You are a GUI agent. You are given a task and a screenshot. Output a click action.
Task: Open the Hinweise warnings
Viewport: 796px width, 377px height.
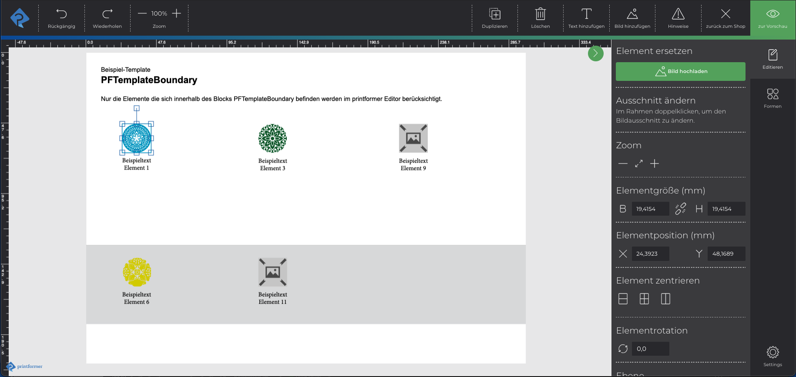(x=678, y=14)
